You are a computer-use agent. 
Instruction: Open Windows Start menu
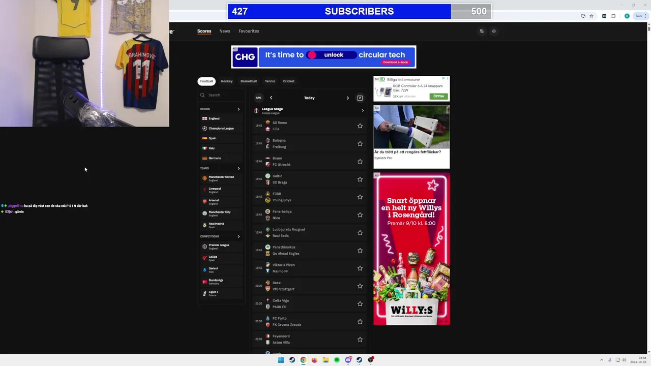click(x=281, y=360)
